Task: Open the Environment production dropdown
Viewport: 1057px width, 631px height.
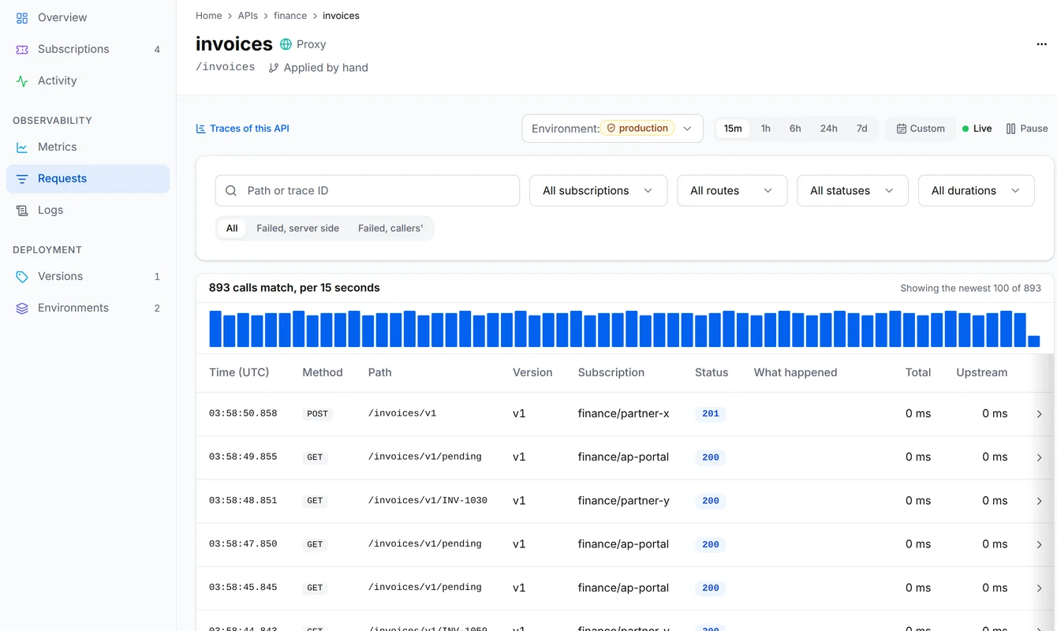Action: [x=612, y=129]
